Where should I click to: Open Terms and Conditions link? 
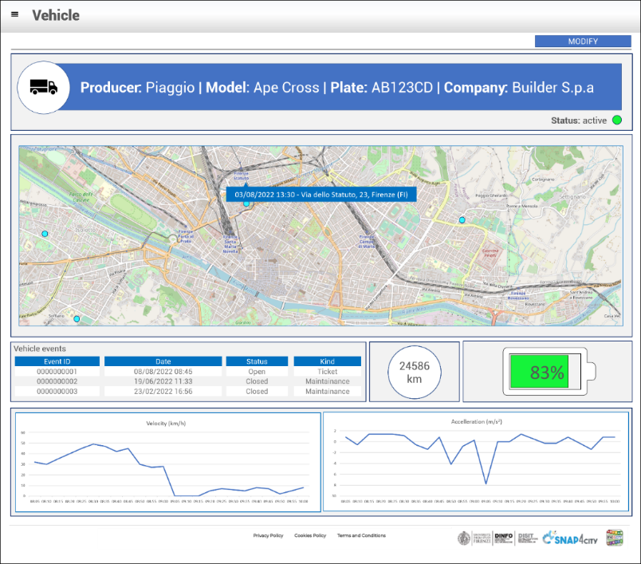tap(361, 536)
